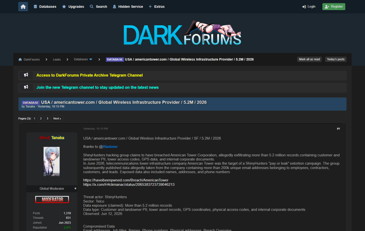This screenshot has height=231, width=365.
Task: Open the Hidden Service nav item
Action: (128, 6)
